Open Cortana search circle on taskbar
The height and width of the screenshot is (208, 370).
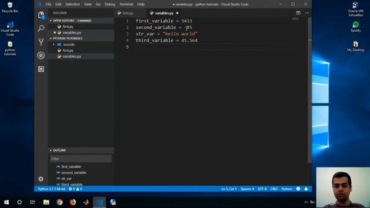[19, 202]
